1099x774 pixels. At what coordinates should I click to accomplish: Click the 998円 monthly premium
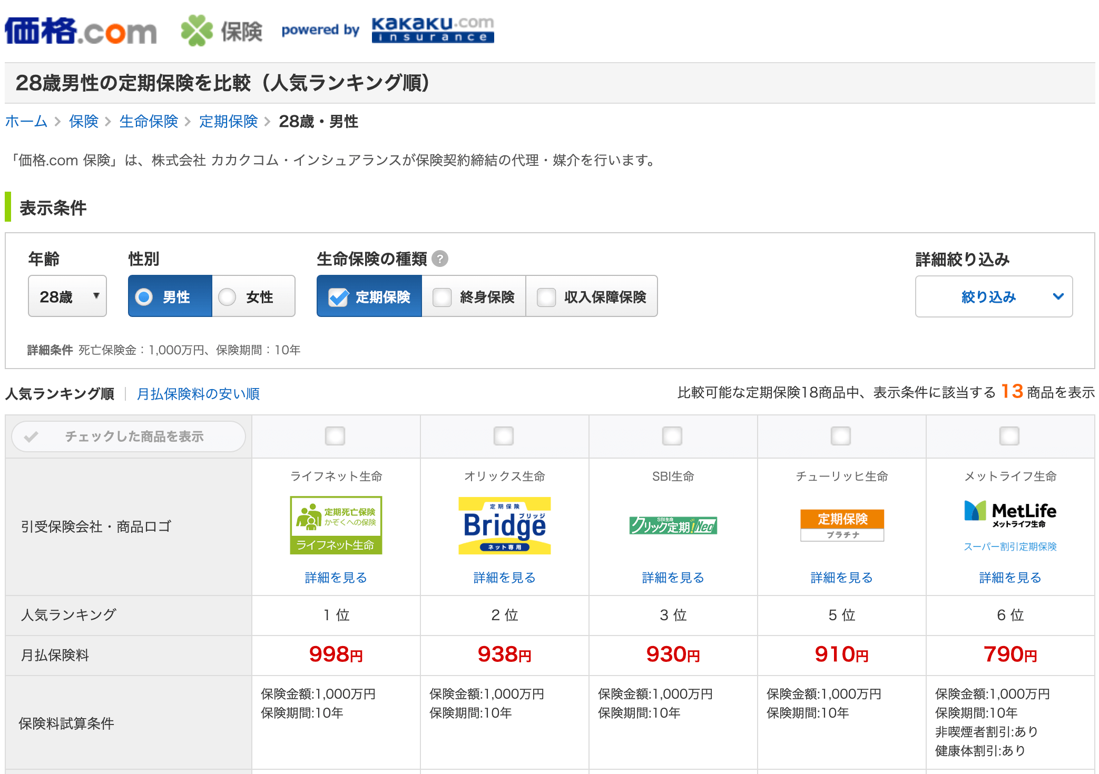336,654
